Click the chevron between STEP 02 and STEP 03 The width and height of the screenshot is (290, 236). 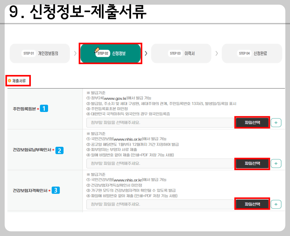(x=146, y=53)
